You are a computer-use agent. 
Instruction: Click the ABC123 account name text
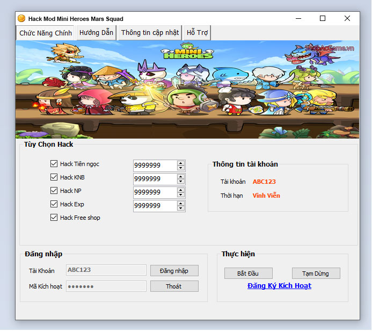pyautogui.click(x=264, y=182)
